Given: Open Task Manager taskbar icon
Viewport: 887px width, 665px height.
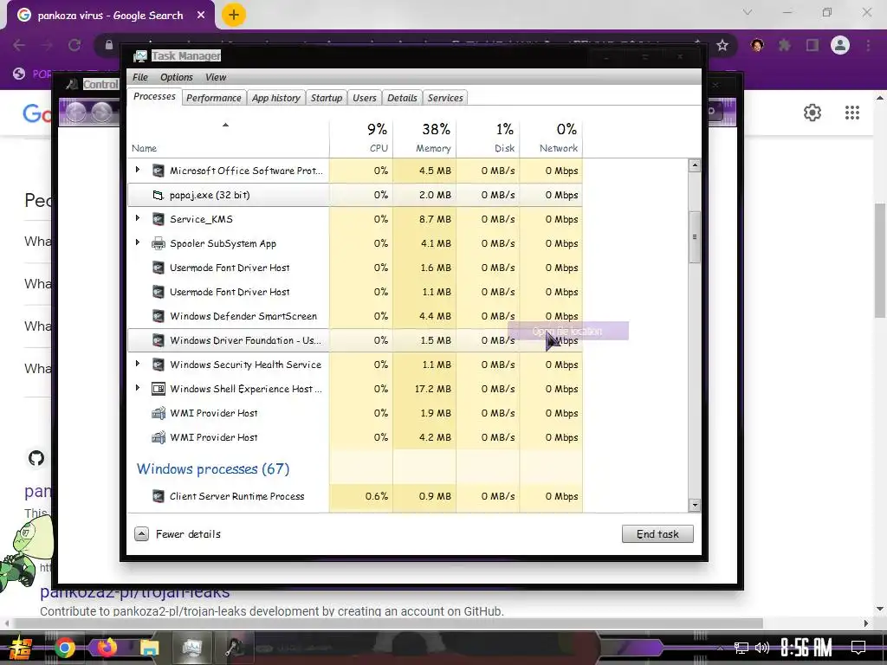Looking at the screenshot, I should coord(191,648).
